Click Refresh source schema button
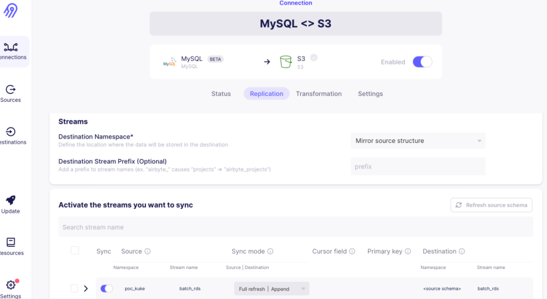This screenshot has width=547, height=299. (491, 205)
